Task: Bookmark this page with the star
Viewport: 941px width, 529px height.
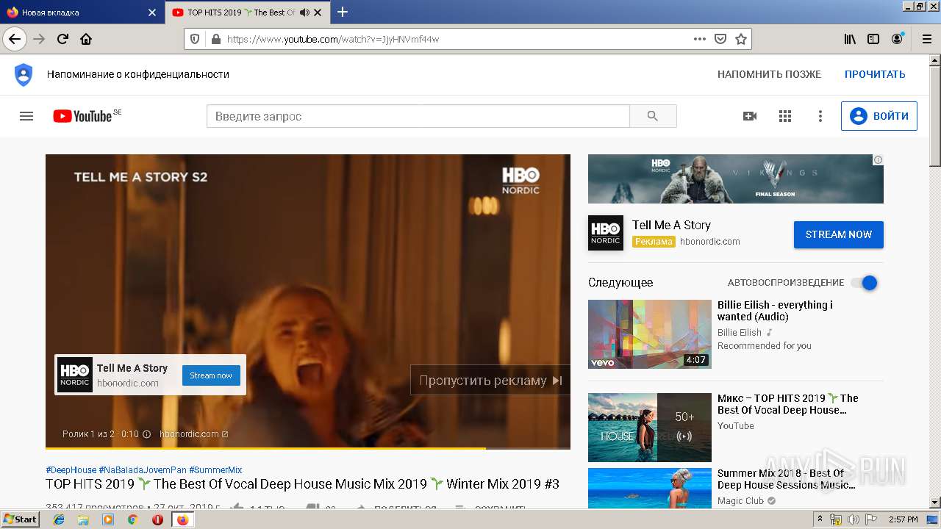Action: pyautogui.click(x=741, y=39)
